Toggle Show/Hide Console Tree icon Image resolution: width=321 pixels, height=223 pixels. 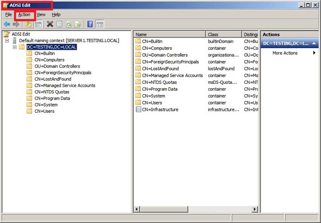point(38,25)
